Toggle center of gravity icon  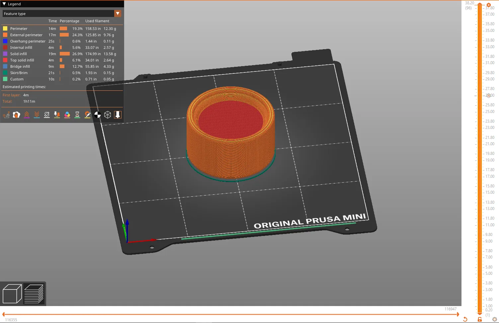(x=97, y=115)
